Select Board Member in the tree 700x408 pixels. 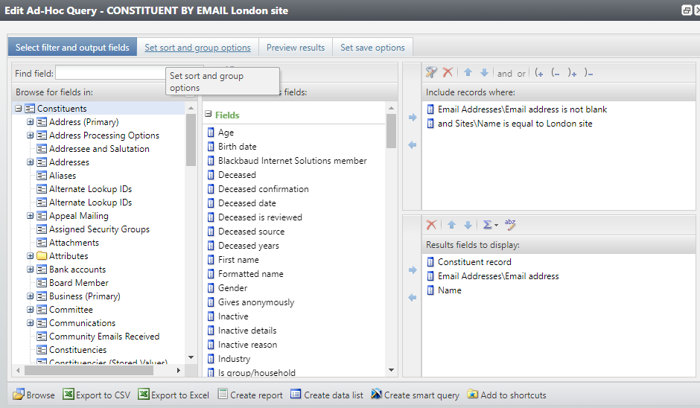click(x=79, y=283)
